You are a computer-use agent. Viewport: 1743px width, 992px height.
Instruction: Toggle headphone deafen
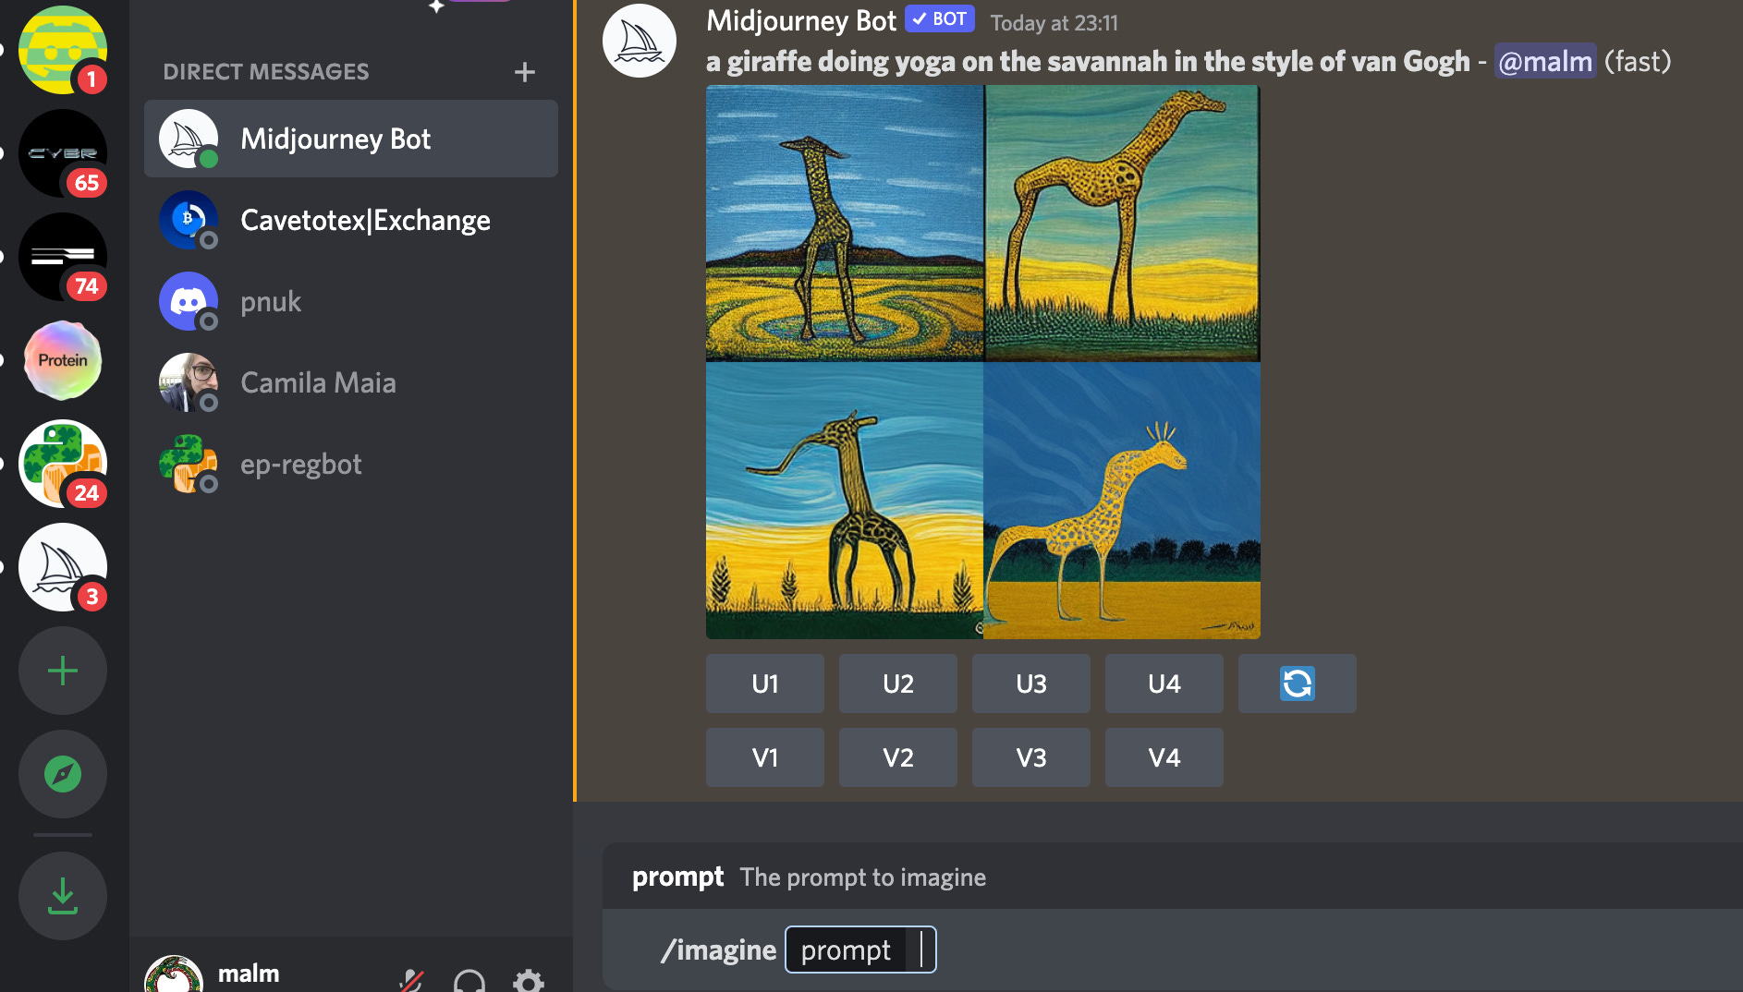click(469, 981)
